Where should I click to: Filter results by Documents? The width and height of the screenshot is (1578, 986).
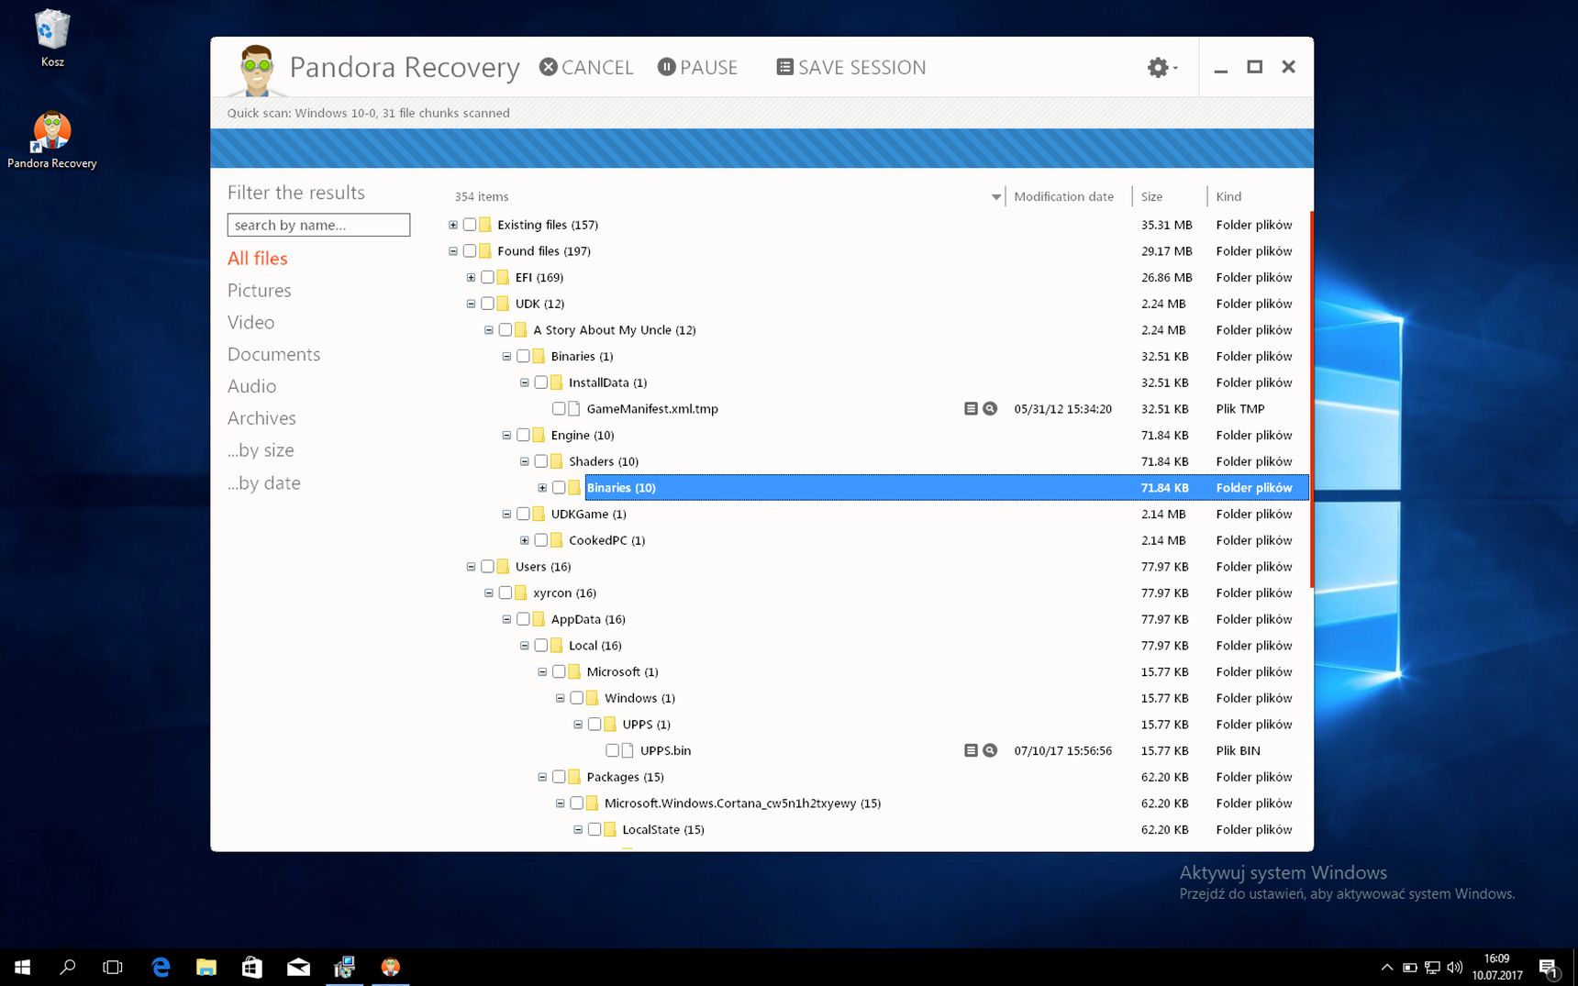(x=274, y=355)
